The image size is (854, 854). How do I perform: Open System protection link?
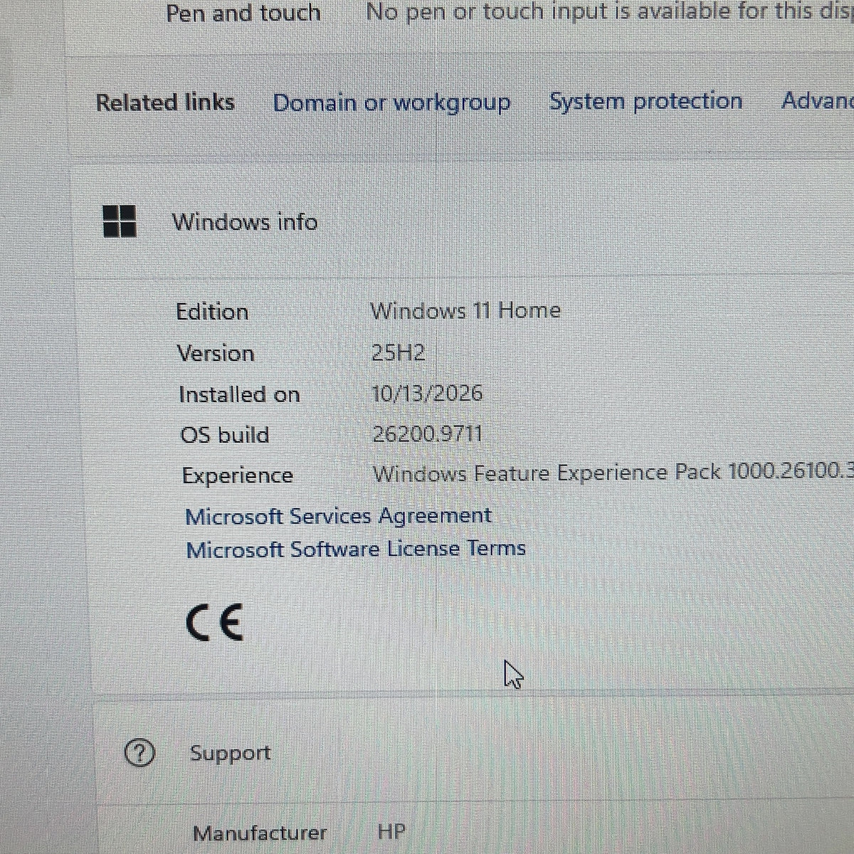click(645, 101)
